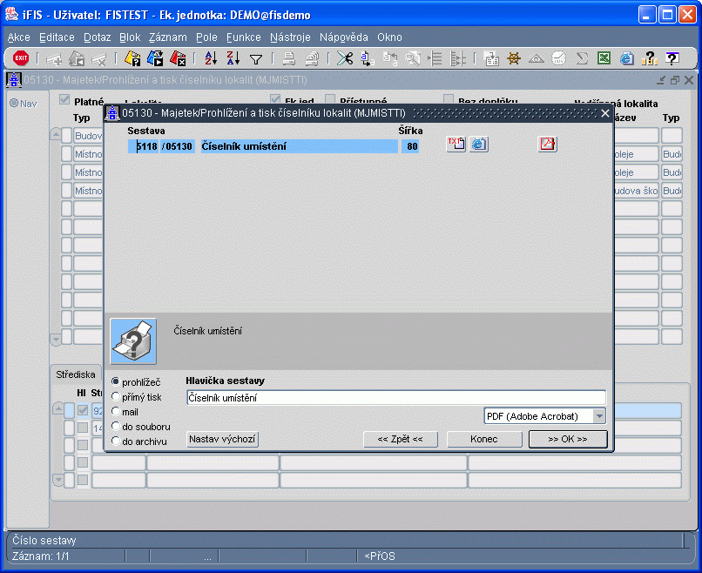
Task: Close the report dialog with X
Action: pos(604,113)
